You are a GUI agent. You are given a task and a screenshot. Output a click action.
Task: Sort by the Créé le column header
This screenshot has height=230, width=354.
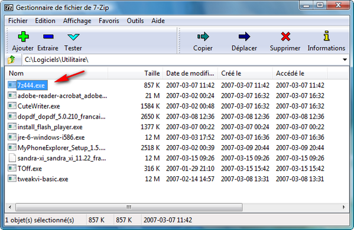pos(245,73)
